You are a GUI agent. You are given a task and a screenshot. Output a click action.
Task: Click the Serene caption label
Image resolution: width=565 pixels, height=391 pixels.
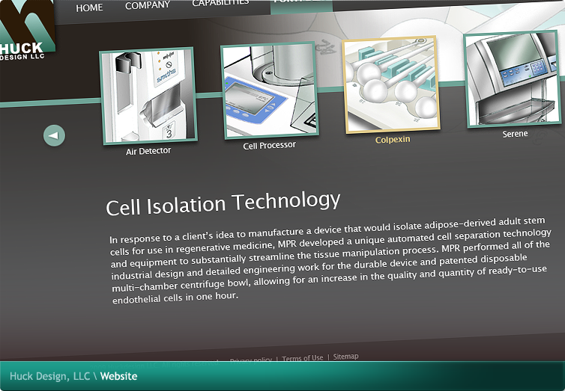pos(515,134)
